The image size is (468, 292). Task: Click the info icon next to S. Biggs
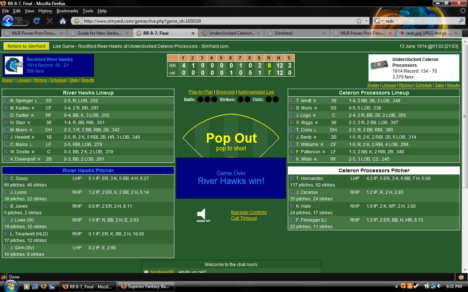click(x=292, y=122)
